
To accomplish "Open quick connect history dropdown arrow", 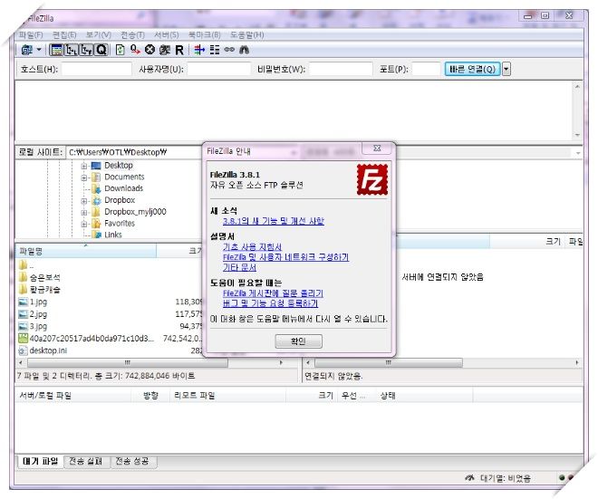I will click(x=506, y=69).
